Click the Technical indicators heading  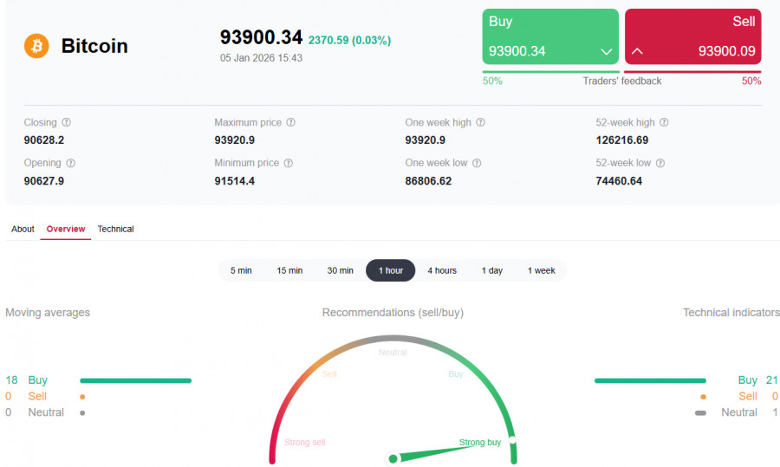tap(731, 312)
